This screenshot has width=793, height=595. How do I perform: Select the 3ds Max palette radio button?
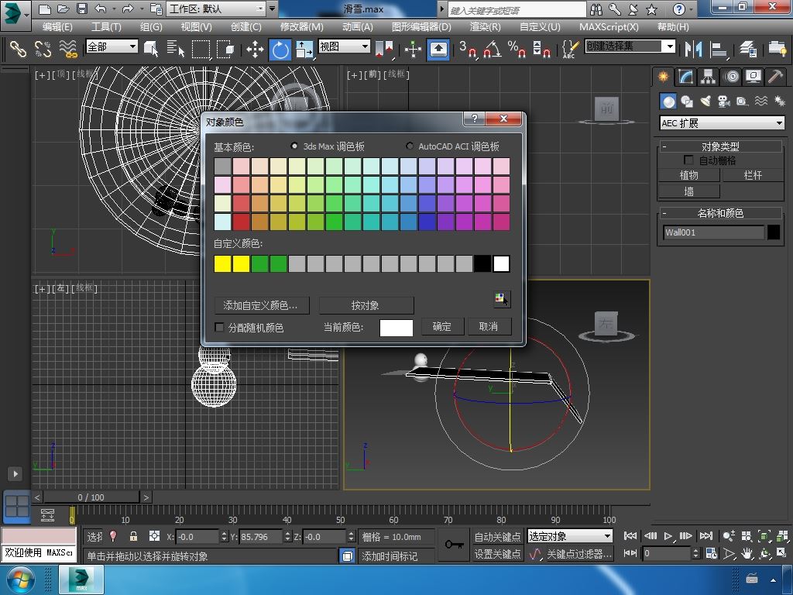tap(294, 146)
